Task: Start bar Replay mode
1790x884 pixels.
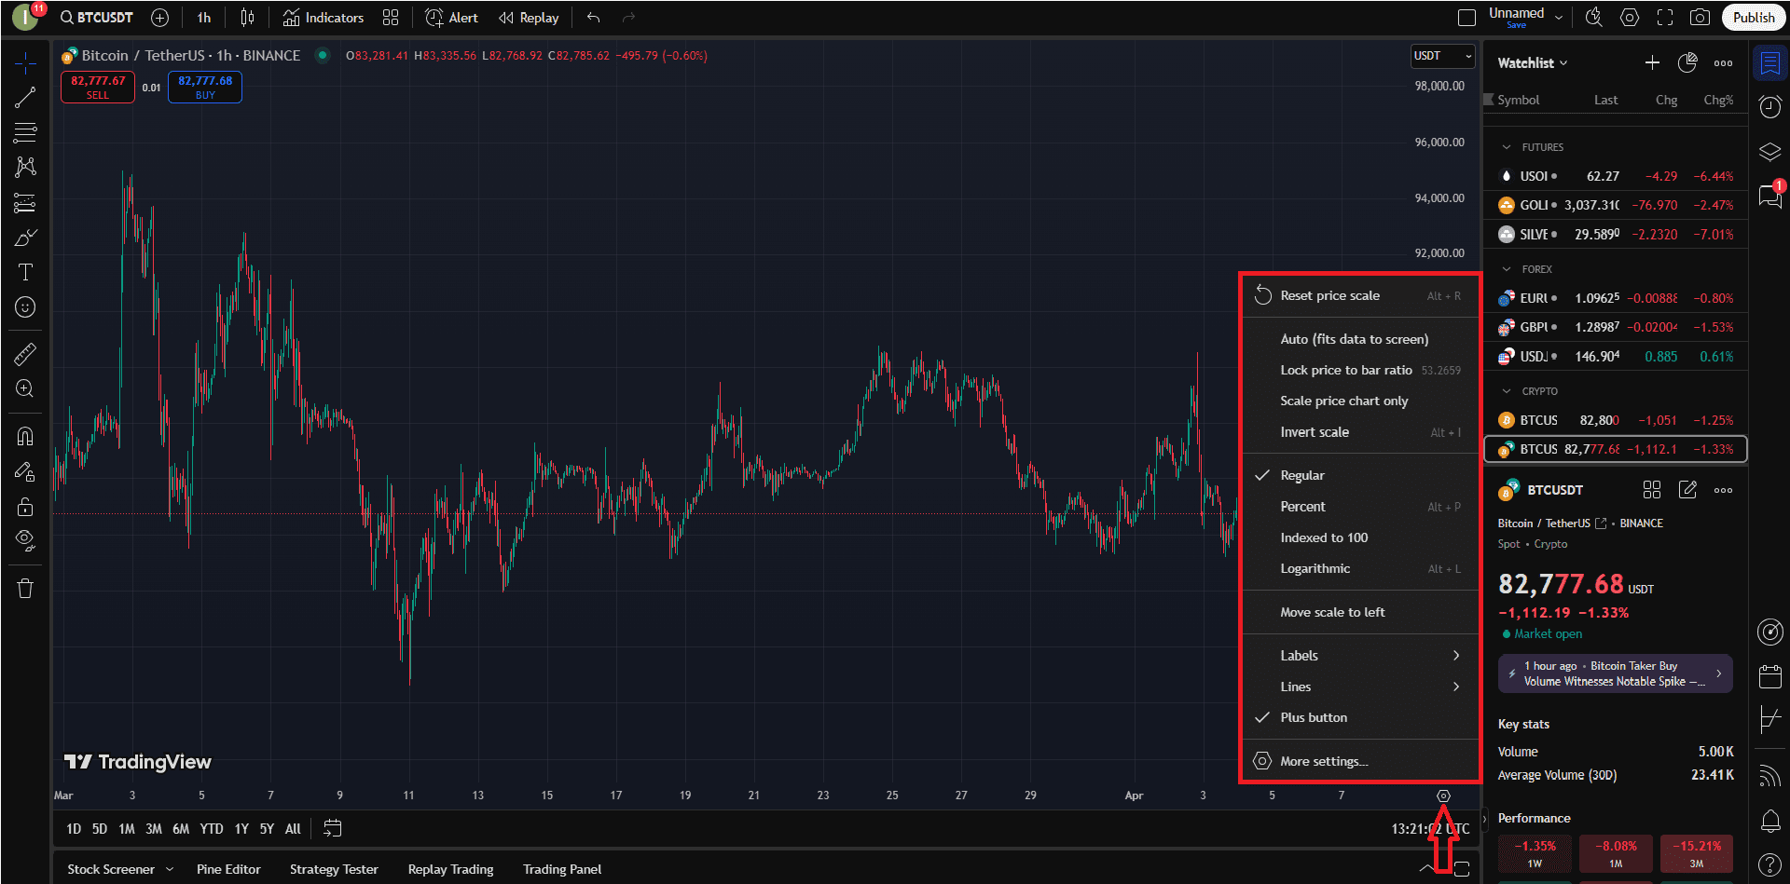Action: 529,18
